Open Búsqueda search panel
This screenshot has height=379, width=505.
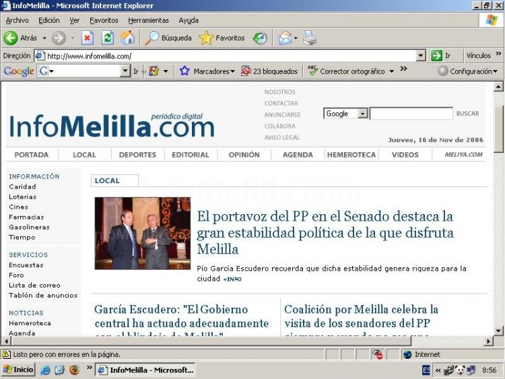pyautogui.click(x=168, y=38)
